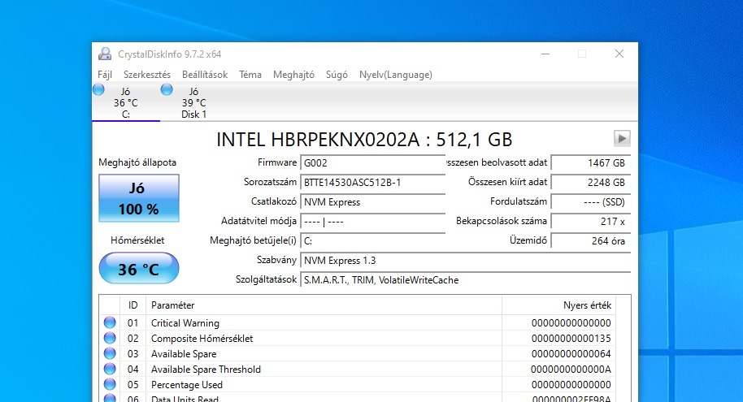Click the serial number field BTTE14530ASC512B-1
This screenshot has height=402, width=743.
pos(372,182)
